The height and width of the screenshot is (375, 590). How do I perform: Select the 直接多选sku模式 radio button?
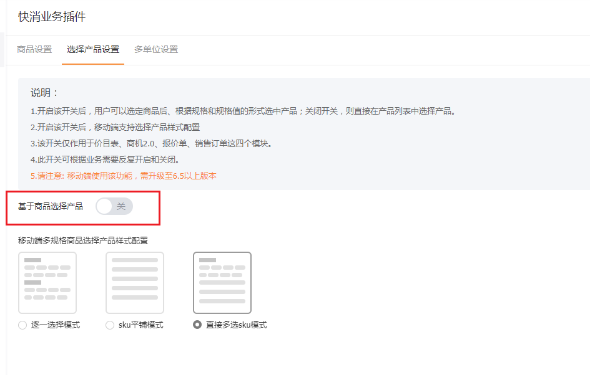tap(197, 325)
